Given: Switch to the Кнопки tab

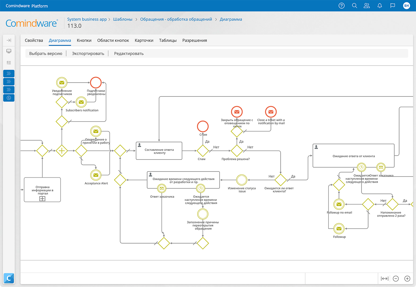Looking at the screenshot, I should click(x=84, y=40).
